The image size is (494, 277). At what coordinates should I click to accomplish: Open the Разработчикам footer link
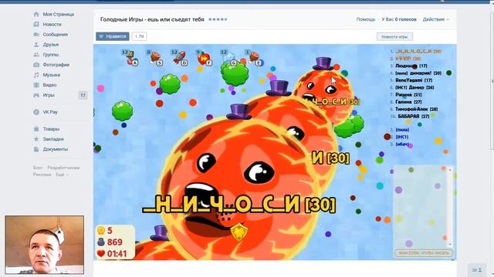tap(63, 168)
